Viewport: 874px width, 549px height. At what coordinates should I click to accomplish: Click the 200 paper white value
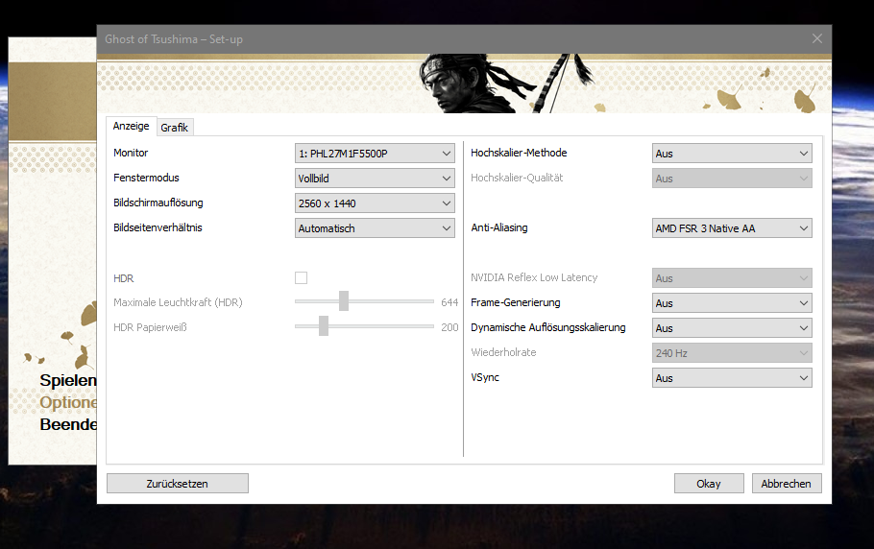[449, 327]
